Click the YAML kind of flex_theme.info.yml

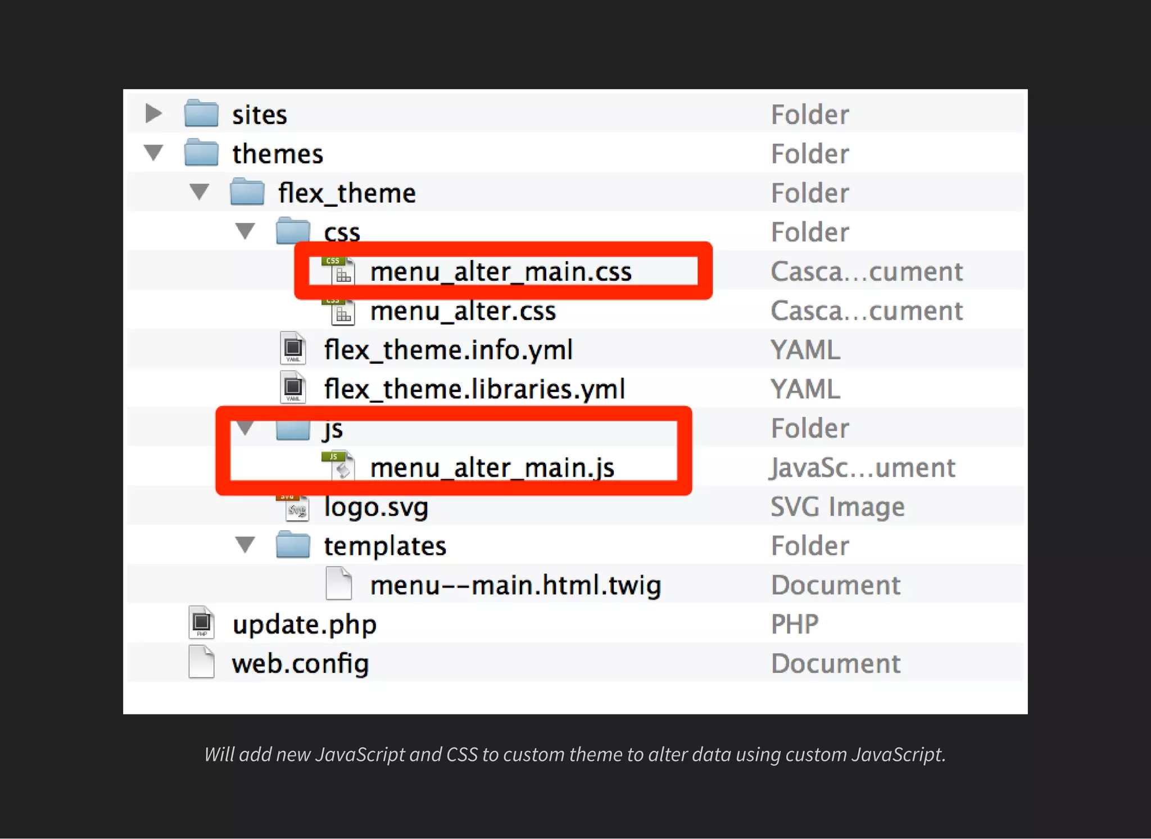[805, 350]
